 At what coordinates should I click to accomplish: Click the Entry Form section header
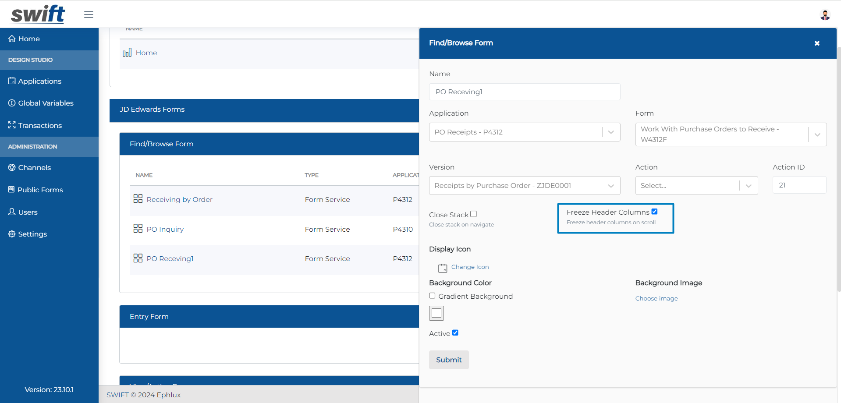[269, 317]
